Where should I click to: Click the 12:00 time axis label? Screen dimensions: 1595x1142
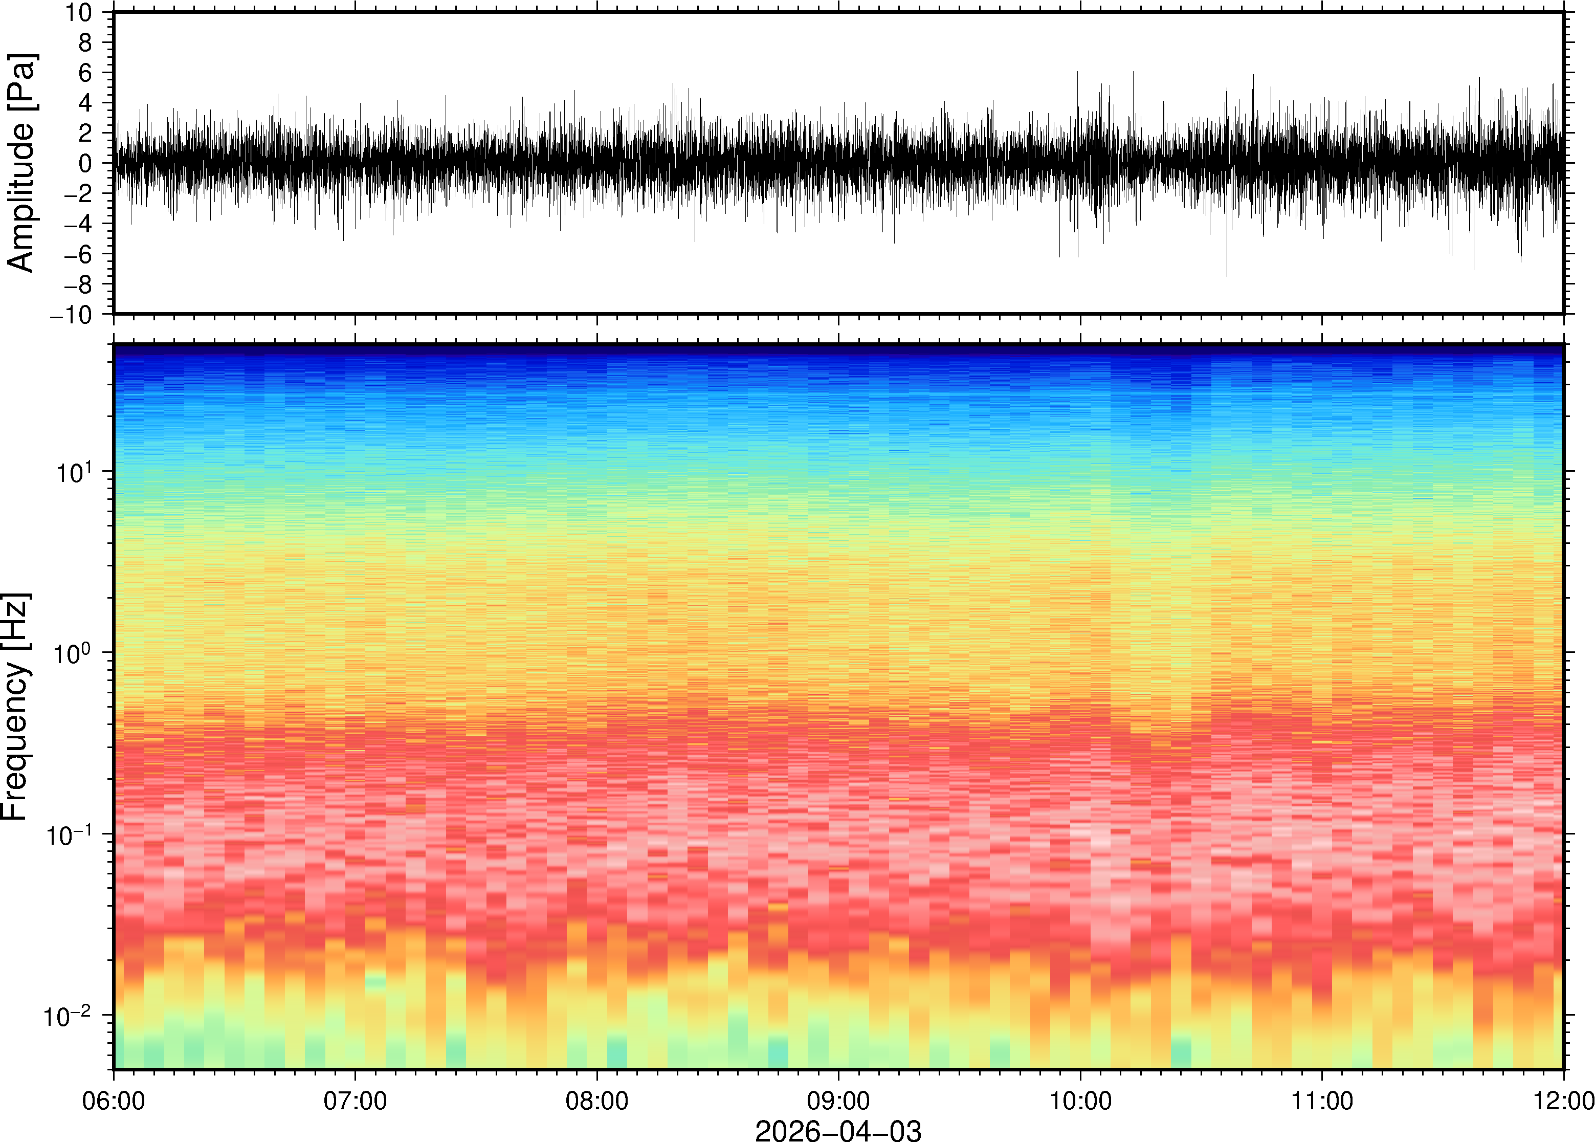(1563, 1101)
